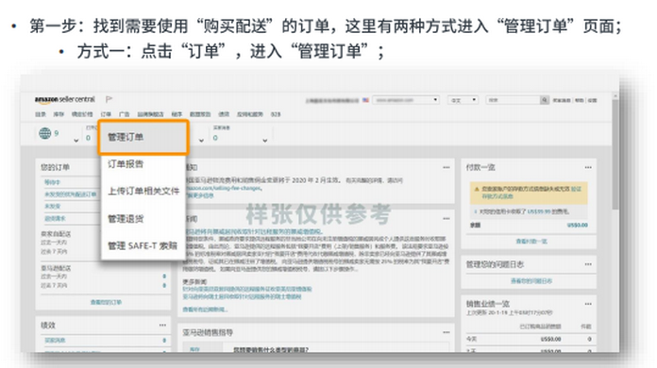Open the ellipsis menu on 亚马逊销售指导 card
Image resolution: width=657 pixels, height=368 pixels.
446,332
